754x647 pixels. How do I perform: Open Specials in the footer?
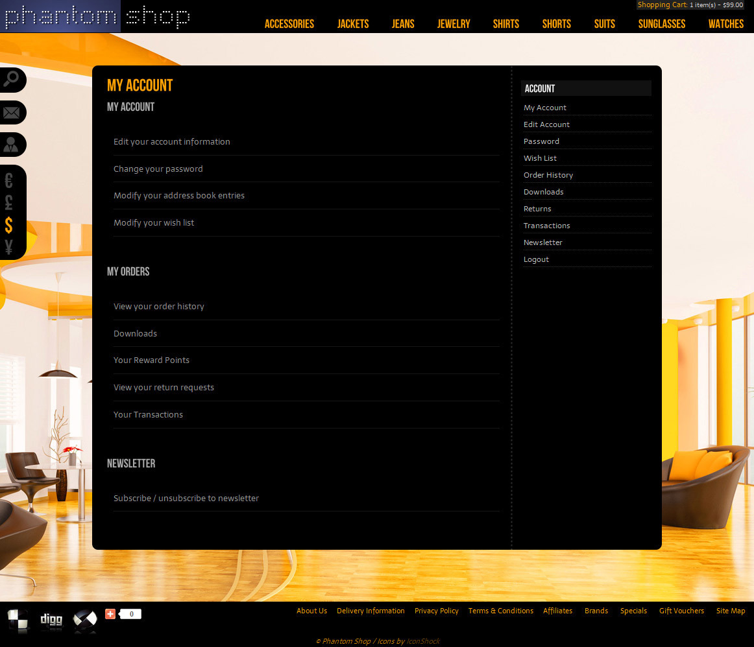pyautogui.click(x=633, y=611)
